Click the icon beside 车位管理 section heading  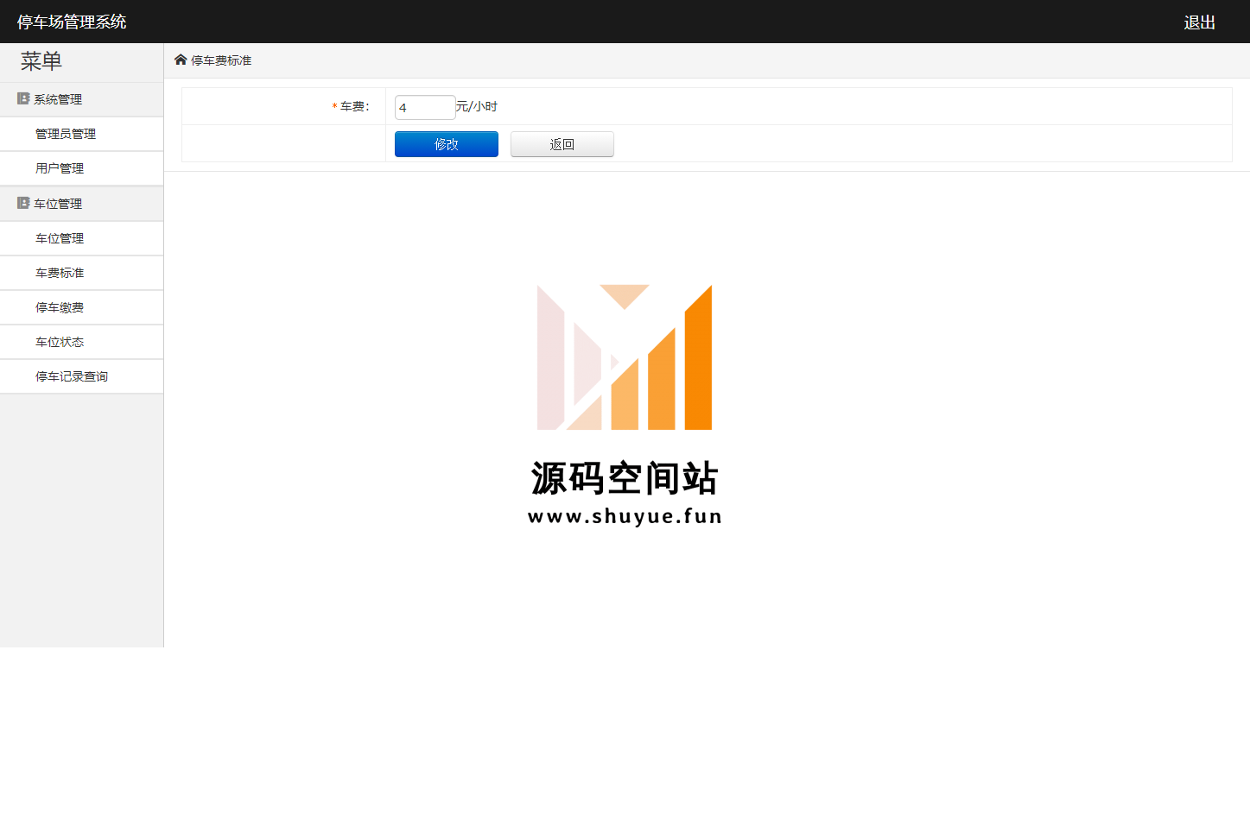point(23,203)
